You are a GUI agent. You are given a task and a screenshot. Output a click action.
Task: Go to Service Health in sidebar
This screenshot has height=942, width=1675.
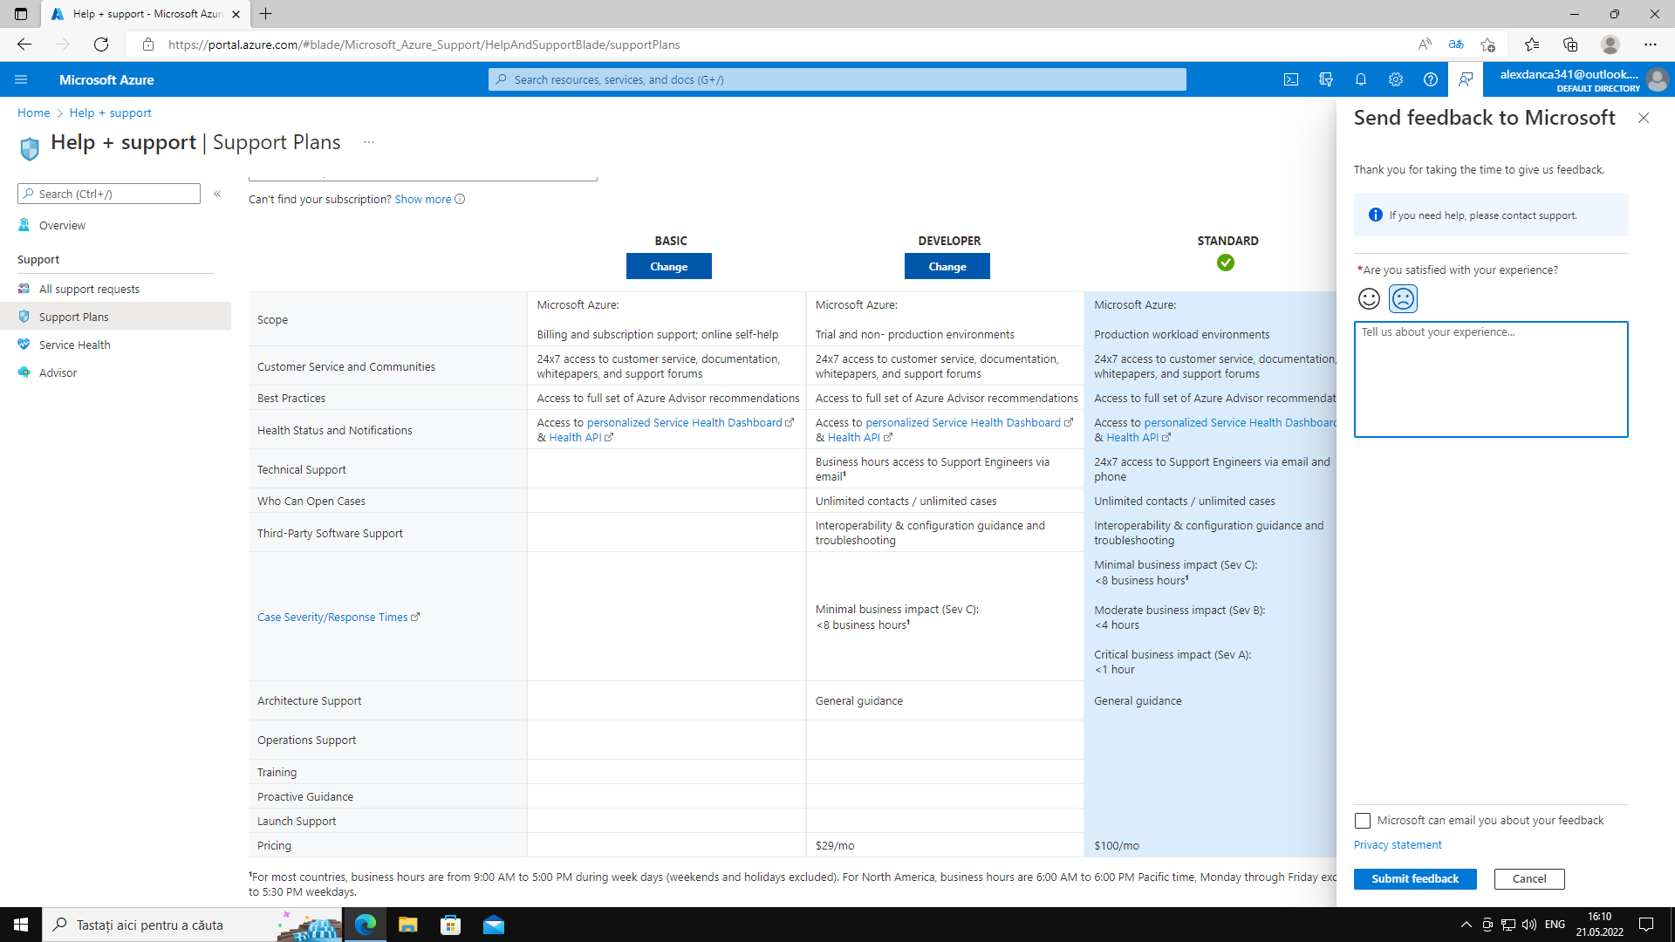tap(75, 345)
